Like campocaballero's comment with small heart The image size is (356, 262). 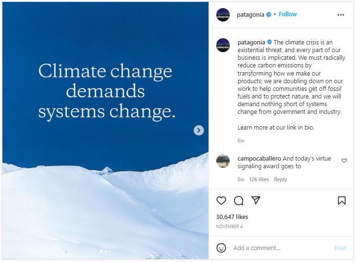pyautogui.click(x=344, y=161)
